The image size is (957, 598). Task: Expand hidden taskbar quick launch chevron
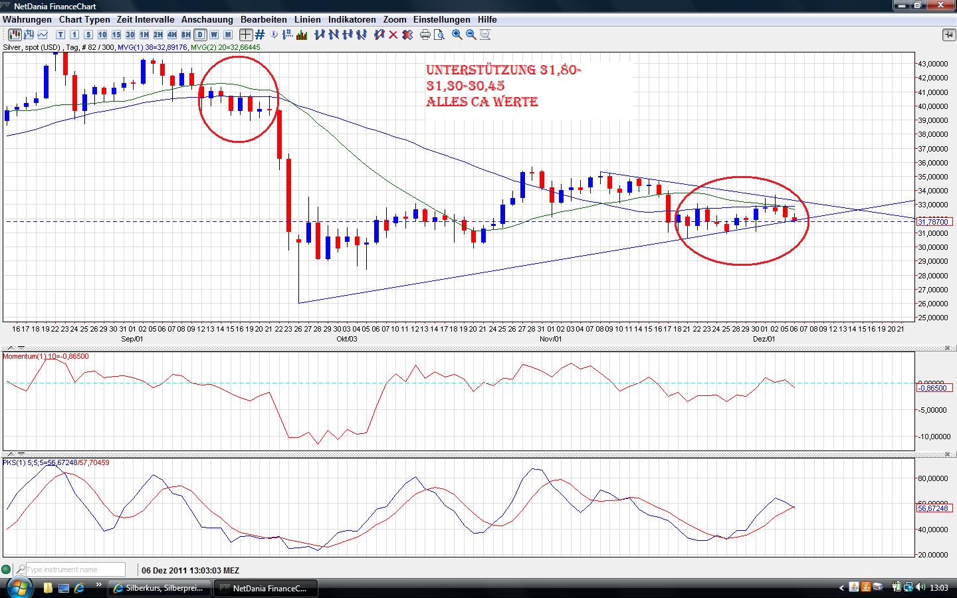(x=99, y=586)
